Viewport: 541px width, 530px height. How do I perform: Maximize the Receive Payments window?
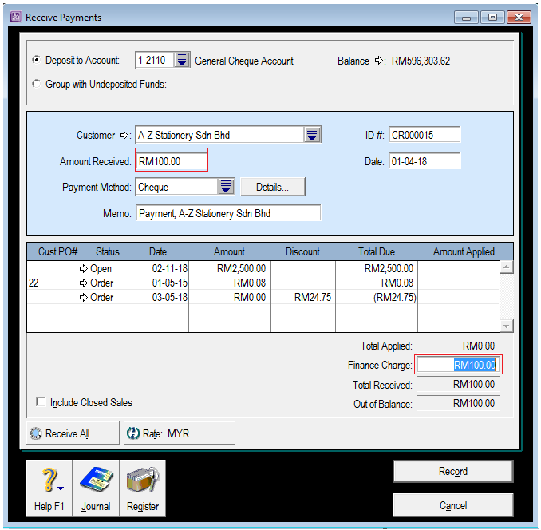click(x=492, y=18)
